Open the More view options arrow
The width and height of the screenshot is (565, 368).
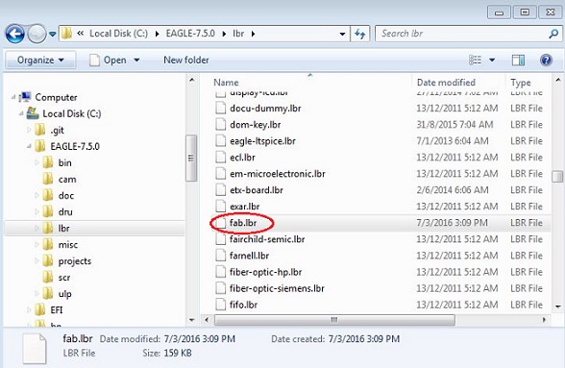tap(492, 60)
